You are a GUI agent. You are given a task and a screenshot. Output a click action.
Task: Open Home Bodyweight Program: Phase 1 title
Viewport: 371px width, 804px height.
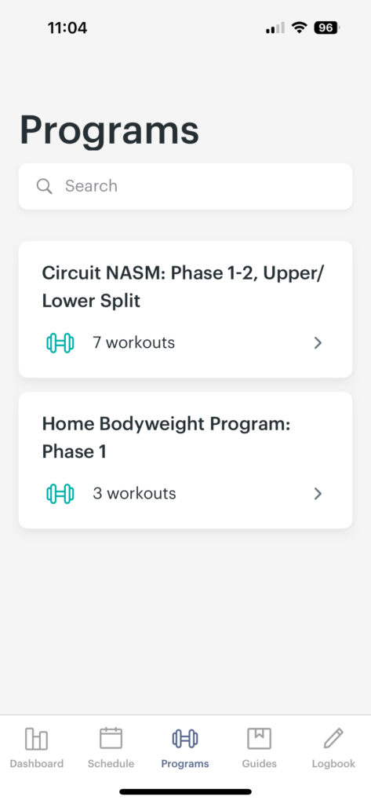pyautogui.click(x=166, y=437)
